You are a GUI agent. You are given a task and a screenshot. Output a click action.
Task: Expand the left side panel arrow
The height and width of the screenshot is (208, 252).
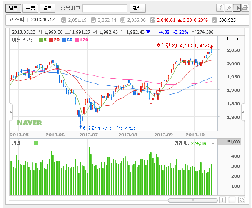[x=11, y=112]
